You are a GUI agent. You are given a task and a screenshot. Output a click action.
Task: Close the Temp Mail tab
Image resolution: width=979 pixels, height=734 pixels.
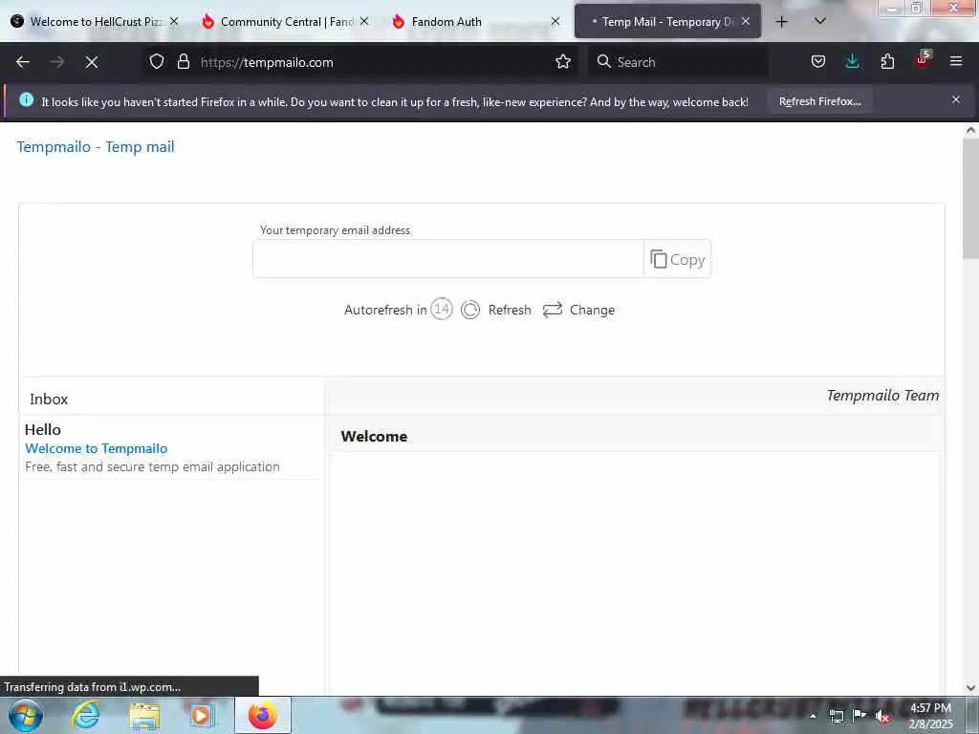(746, 21)
